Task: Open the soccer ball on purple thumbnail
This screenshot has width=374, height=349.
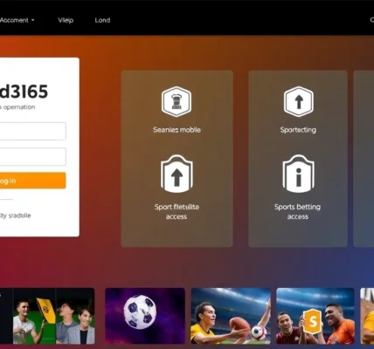Action: 145,316
